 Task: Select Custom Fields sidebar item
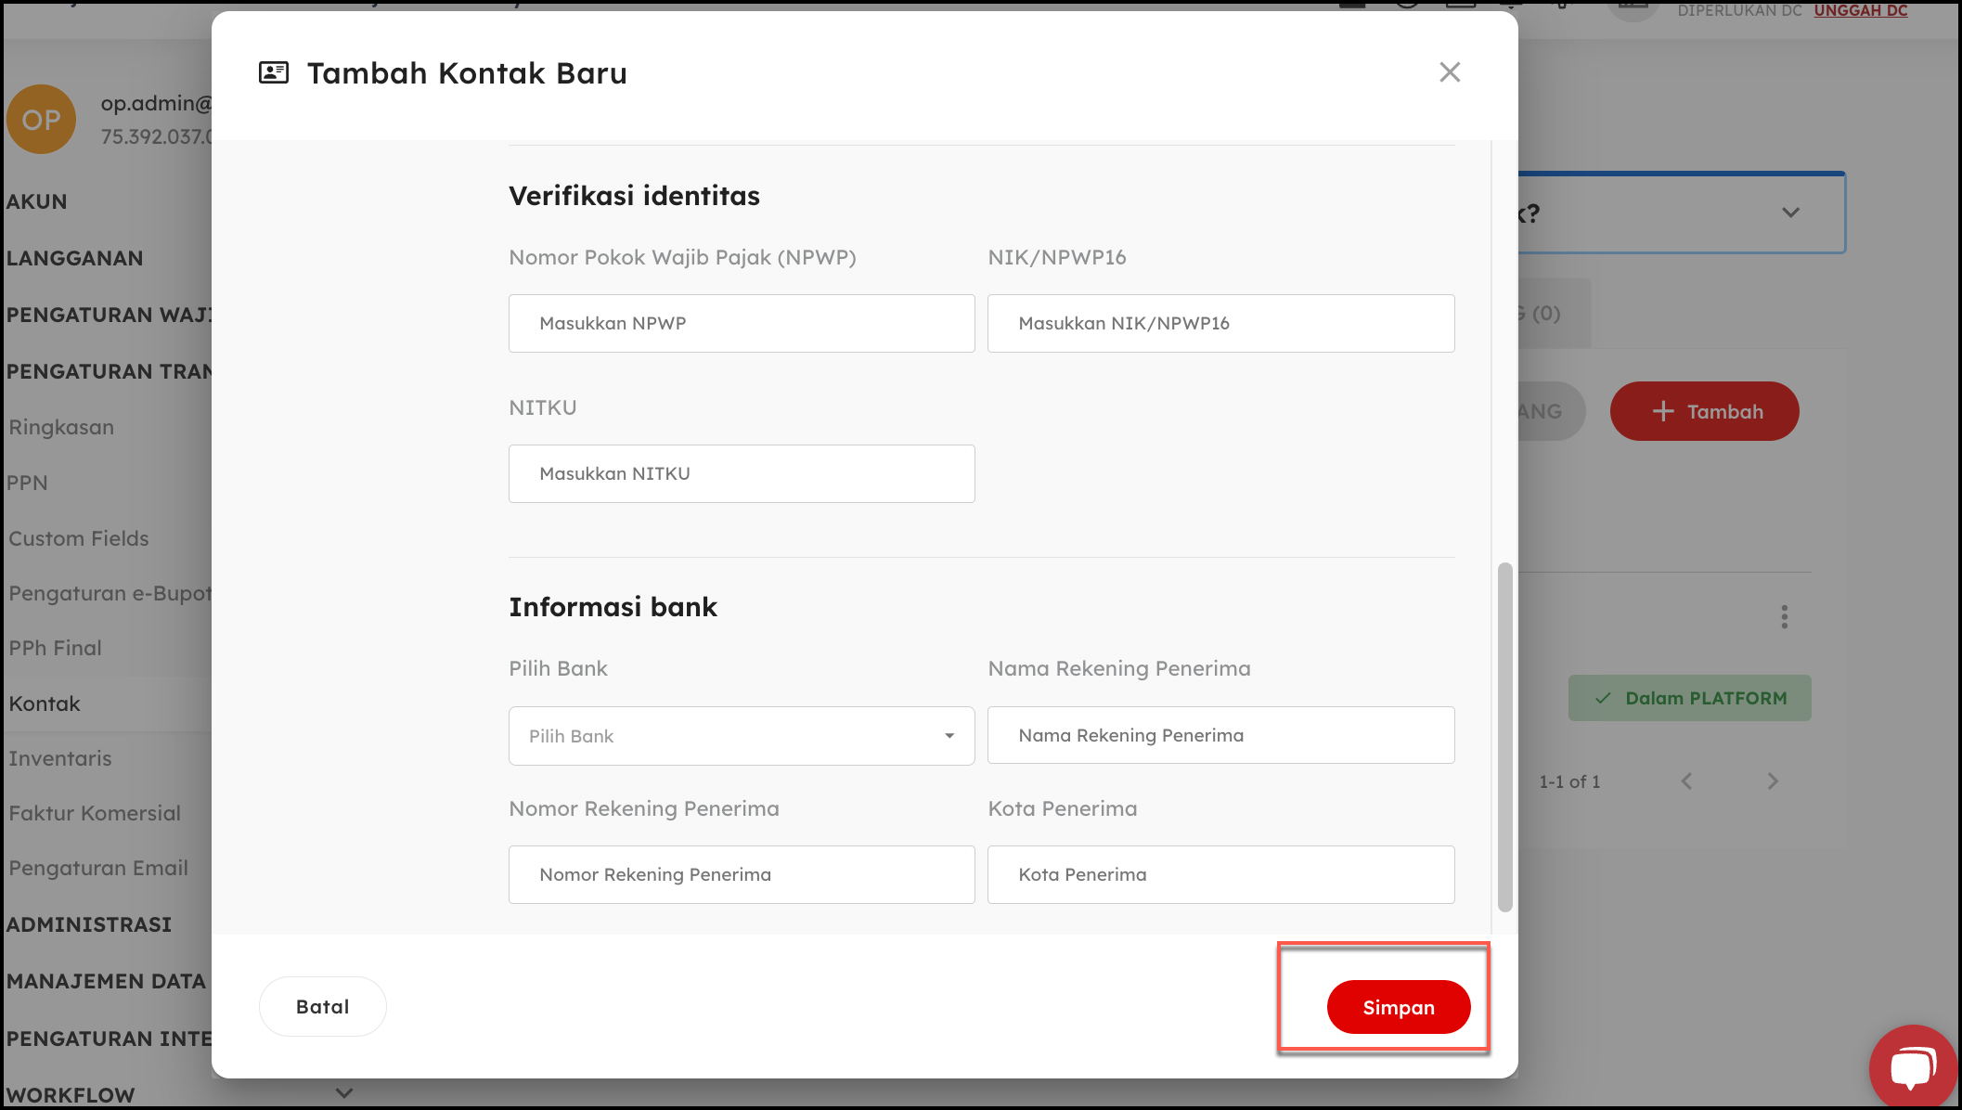pyautogui.click(x=79, y=538)
